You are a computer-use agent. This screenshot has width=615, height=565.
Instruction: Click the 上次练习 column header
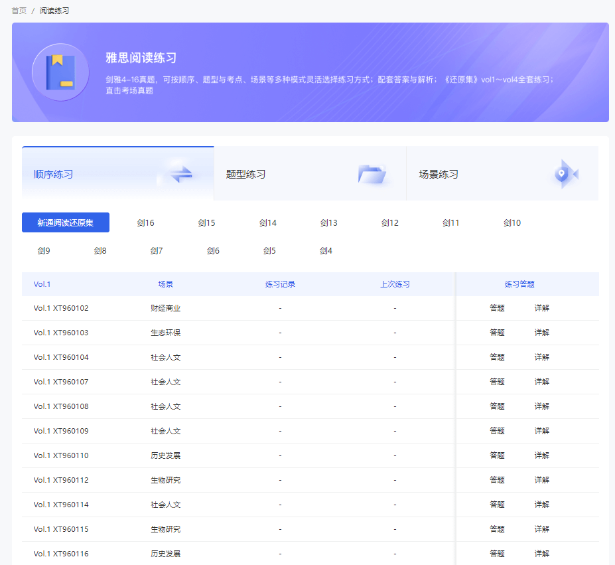(x=395, y=284)
